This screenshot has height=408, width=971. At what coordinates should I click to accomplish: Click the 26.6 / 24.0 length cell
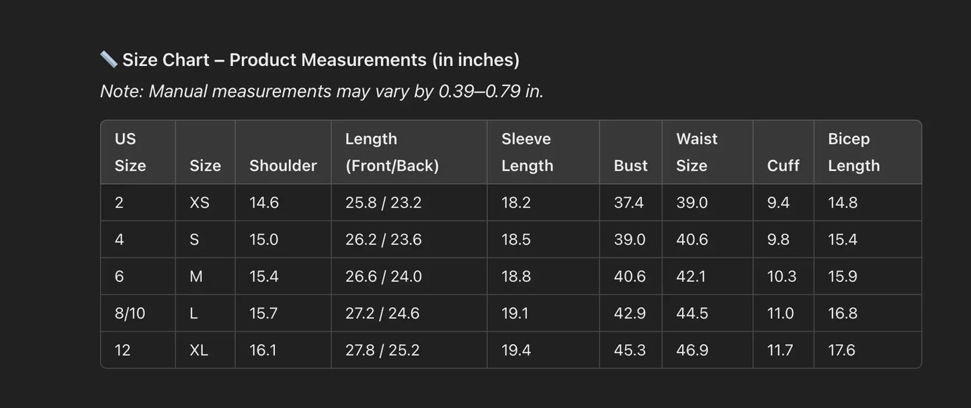click(x=383, y=276)
